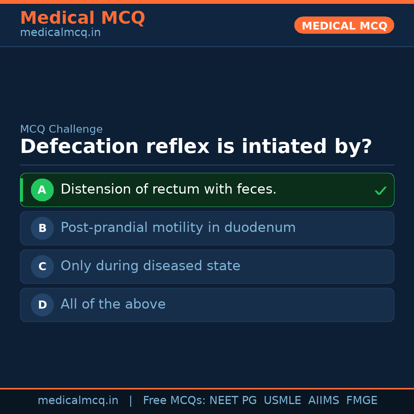The image size is (414, 414).
Task: Click the question 'Defecation reflex is intiated by?'
Action: 196,147
